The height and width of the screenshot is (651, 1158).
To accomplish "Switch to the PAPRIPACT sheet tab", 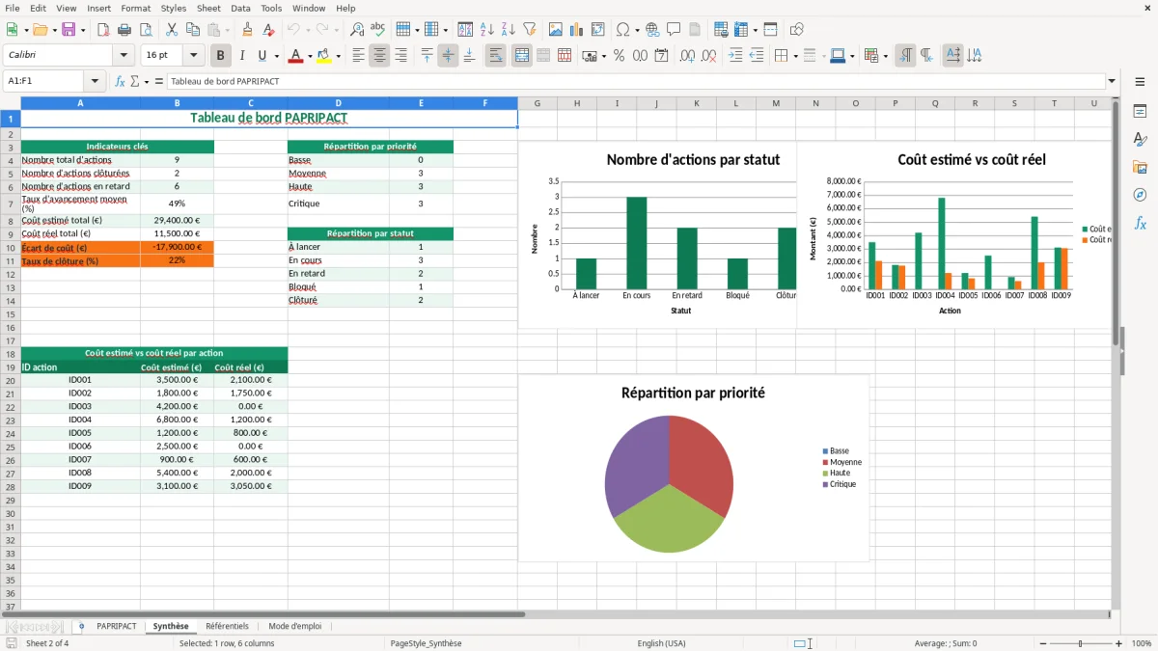I will point(117,627).
